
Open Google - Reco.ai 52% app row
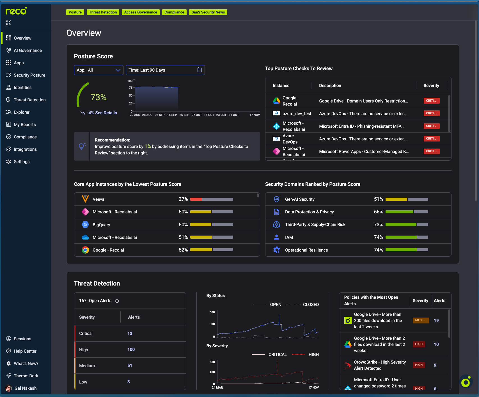click(167, 250)
